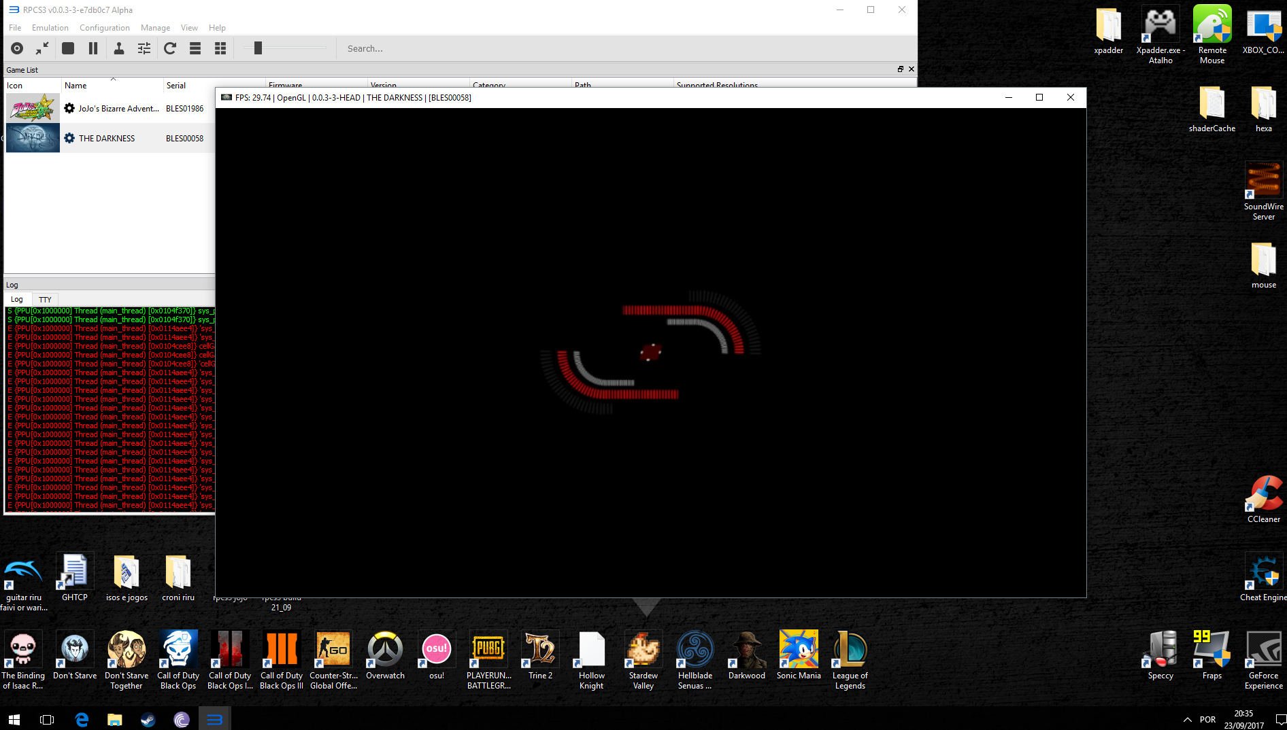
Task: Click serial cell BLES00058
Action: [184, 139]
